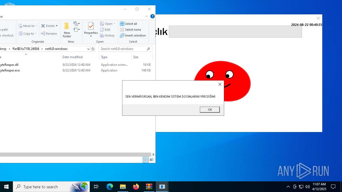Screen dimensions: 342x192
Task: Click the Windows Start button
Action: click(6, 187)
